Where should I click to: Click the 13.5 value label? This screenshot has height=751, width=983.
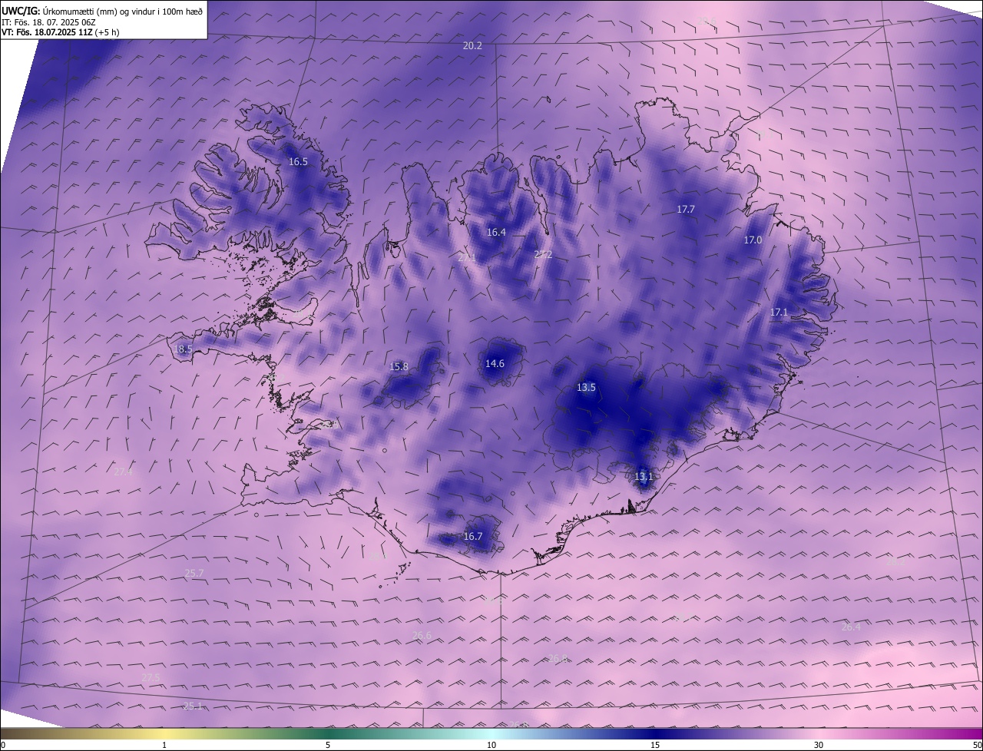pyautogui.click(x=586, y=388)
